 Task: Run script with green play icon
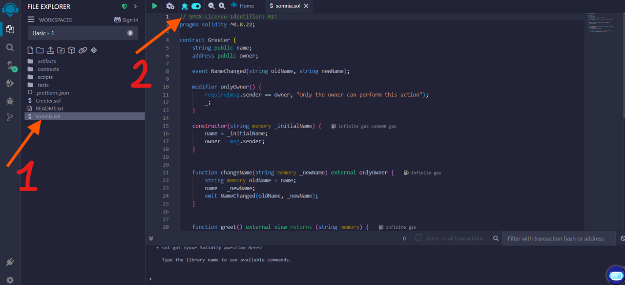click(155, 6)
